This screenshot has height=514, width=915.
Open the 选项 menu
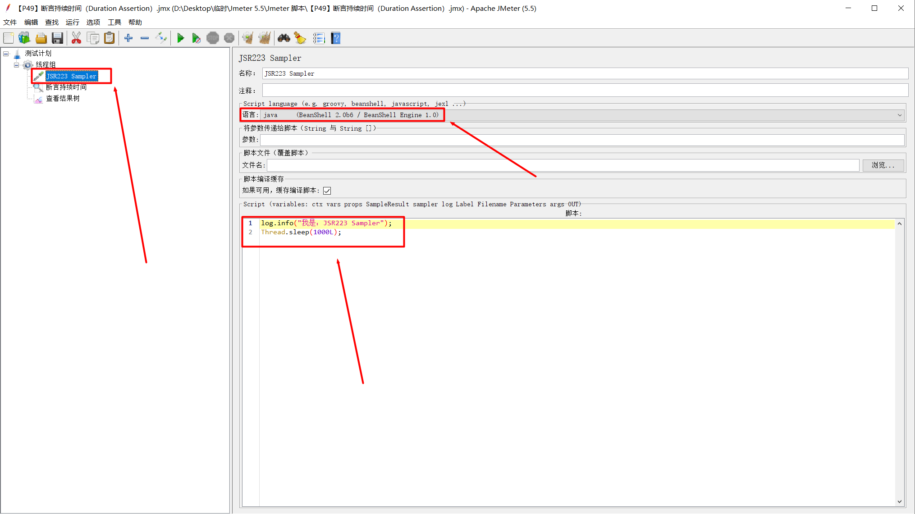click(93, 22)
